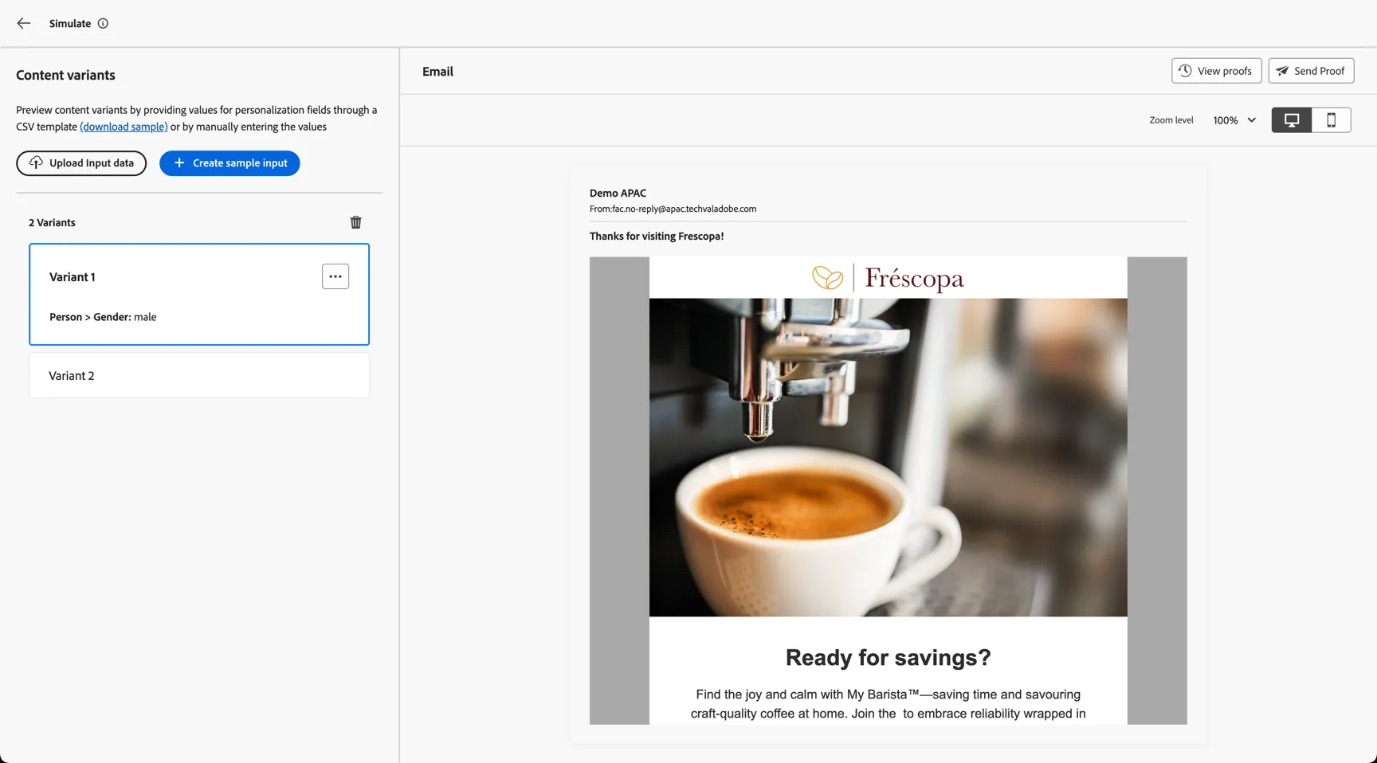Click the Upload Input data button
This screenshot has height=763, width=1377.
point(81,163)
